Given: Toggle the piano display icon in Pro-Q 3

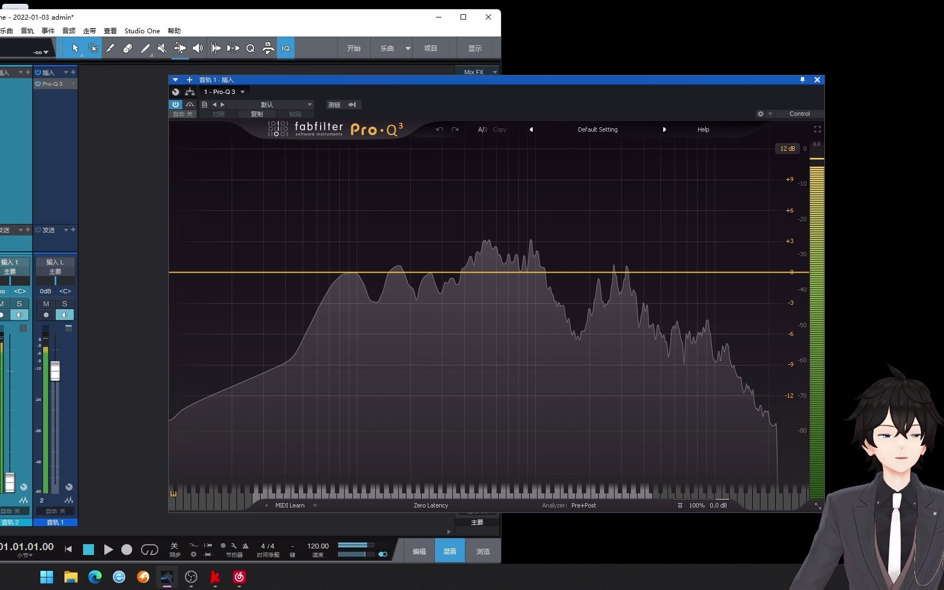Looking at the screenshot, I should [173, 494].
